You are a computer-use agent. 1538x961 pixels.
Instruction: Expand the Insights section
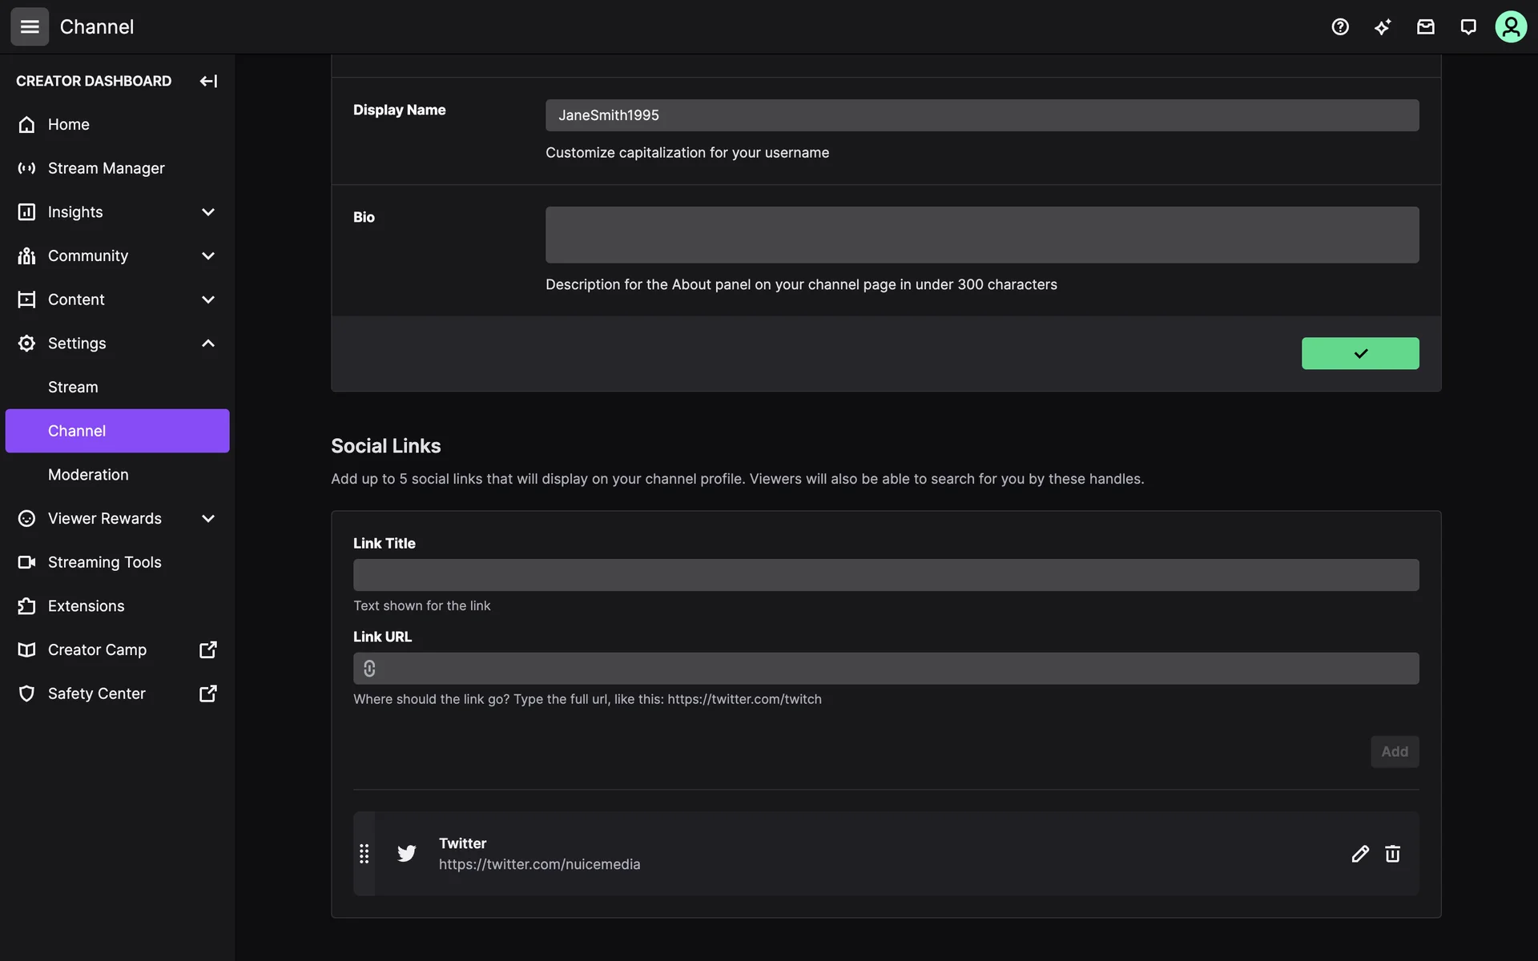click(208, 212)
